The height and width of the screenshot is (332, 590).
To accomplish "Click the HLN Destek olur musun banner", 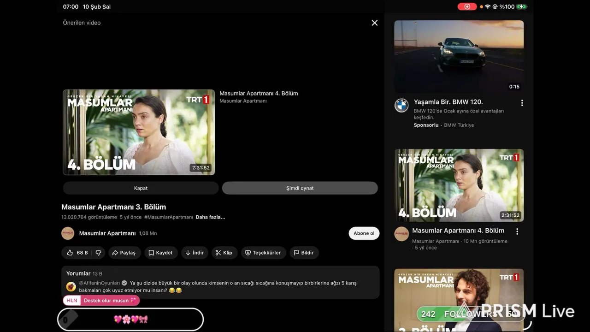I will [101, 301].
